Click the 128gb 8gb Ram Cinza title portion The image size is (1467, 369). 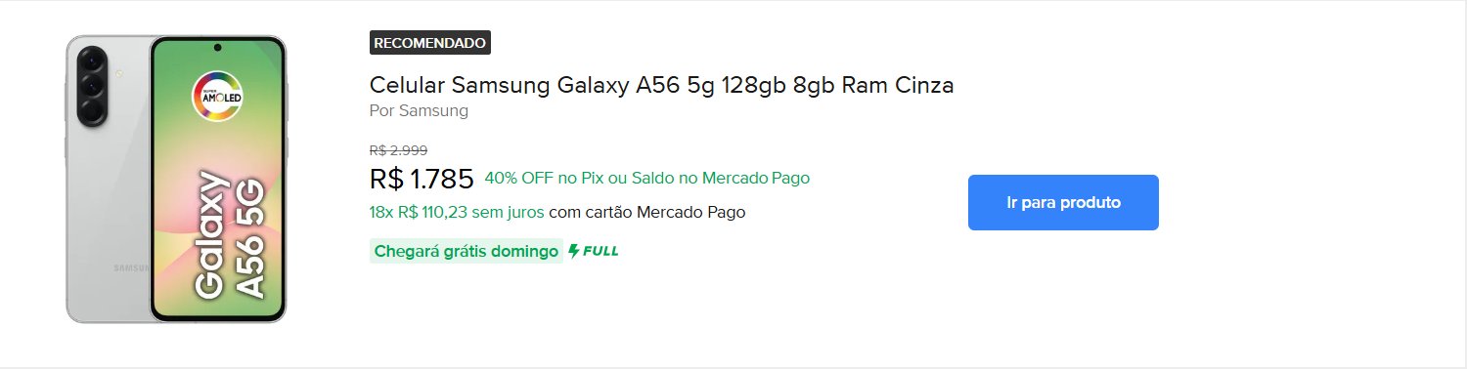click(837, 85)
